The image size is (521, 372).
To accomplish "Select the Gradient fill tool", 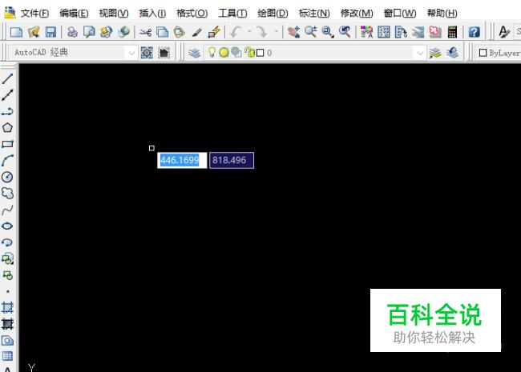I will (x=7, y=324).
